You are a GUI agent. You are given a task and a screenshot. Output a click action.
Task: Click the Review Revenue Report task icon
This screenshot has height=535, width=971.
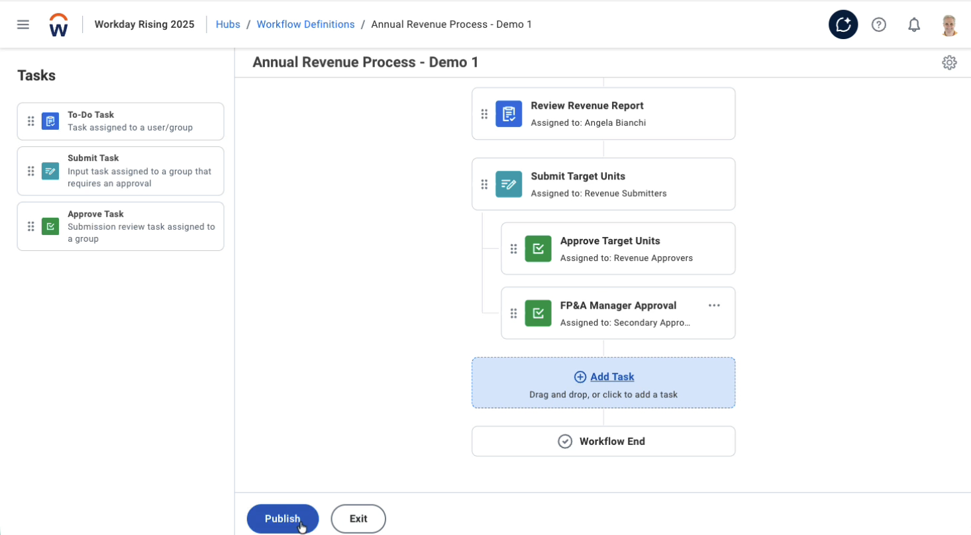[x=509, y=114]
